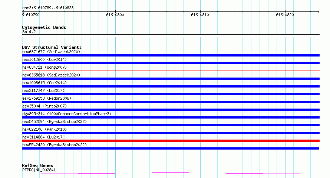Click the RefSeq Genes track title

tap(37, 165)
